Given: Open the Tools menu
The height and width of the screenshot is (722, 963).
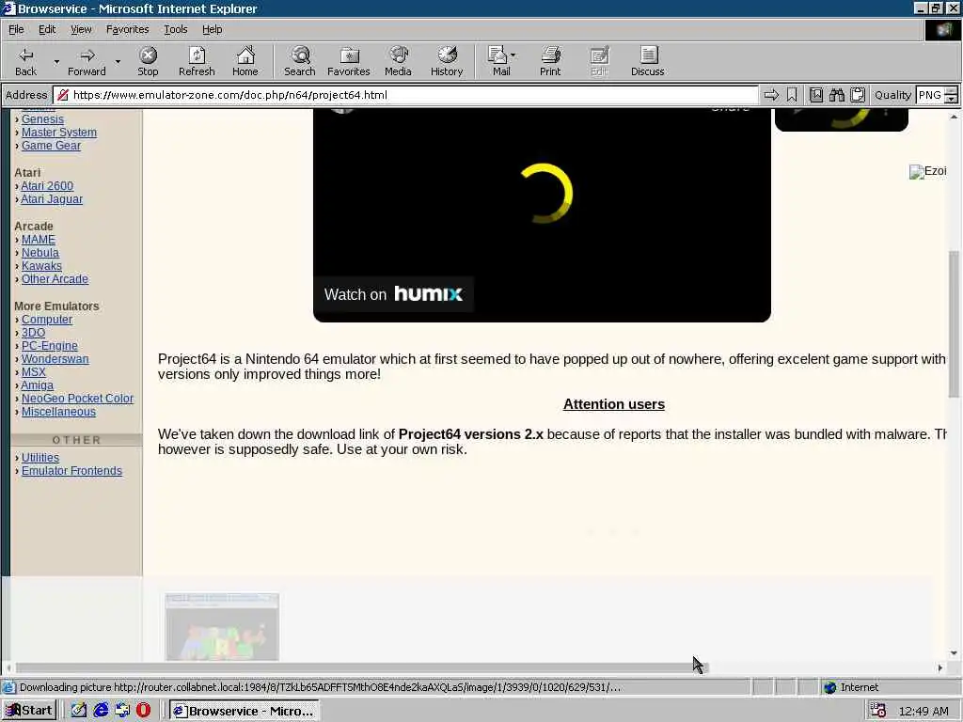Looking at the screenshot, I should 176,29.
